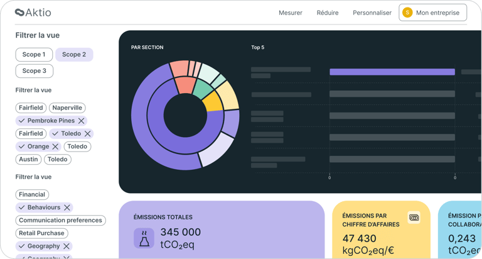Screen dimensions: 482x259
Task: Select the Retail Purchase chip
Action: (x=41, y=233)
